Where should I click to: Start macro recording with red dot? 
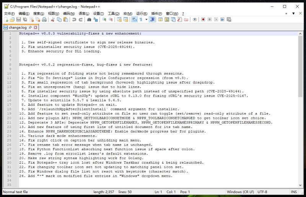203,20
